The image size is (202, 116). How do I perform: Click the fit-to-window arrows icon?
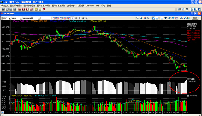coord(154,18)
